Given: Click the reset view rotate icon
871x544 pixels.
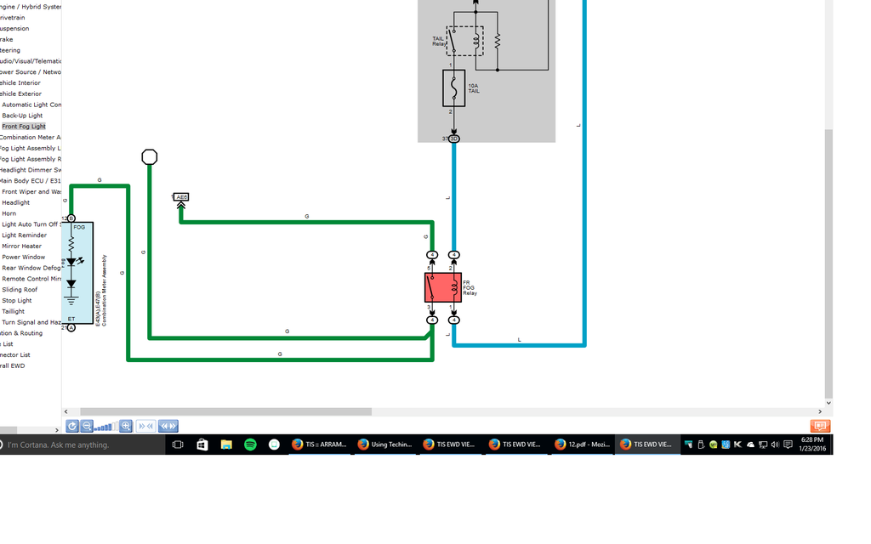Looking at the screenshot, I should [71, 427].
